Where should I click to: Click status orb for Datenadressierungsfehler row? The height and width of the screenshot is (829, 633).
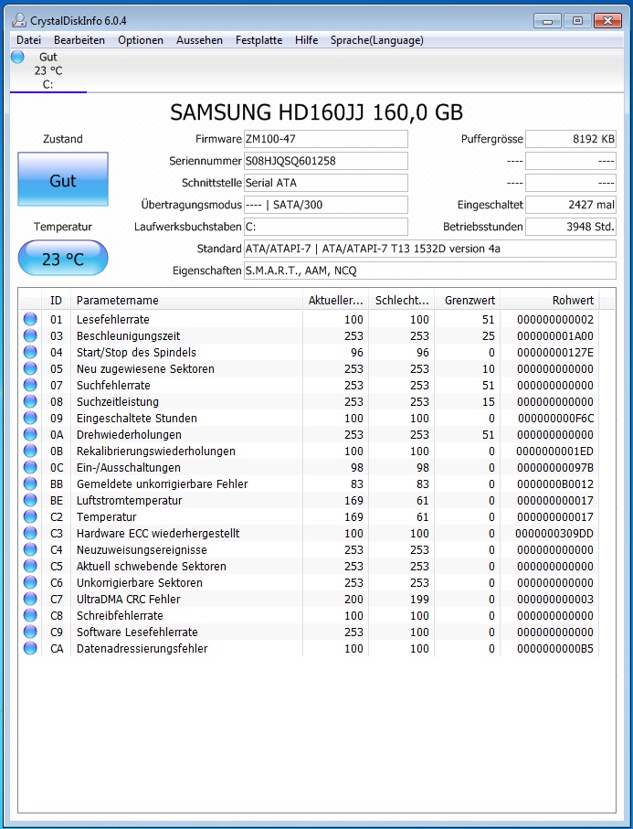tap(30, 648)
